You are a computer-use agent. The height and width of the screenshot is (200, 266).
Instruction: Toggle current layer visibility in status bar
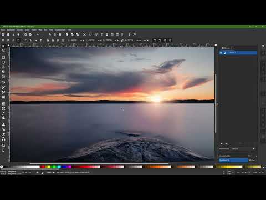[x=37, y=173]
